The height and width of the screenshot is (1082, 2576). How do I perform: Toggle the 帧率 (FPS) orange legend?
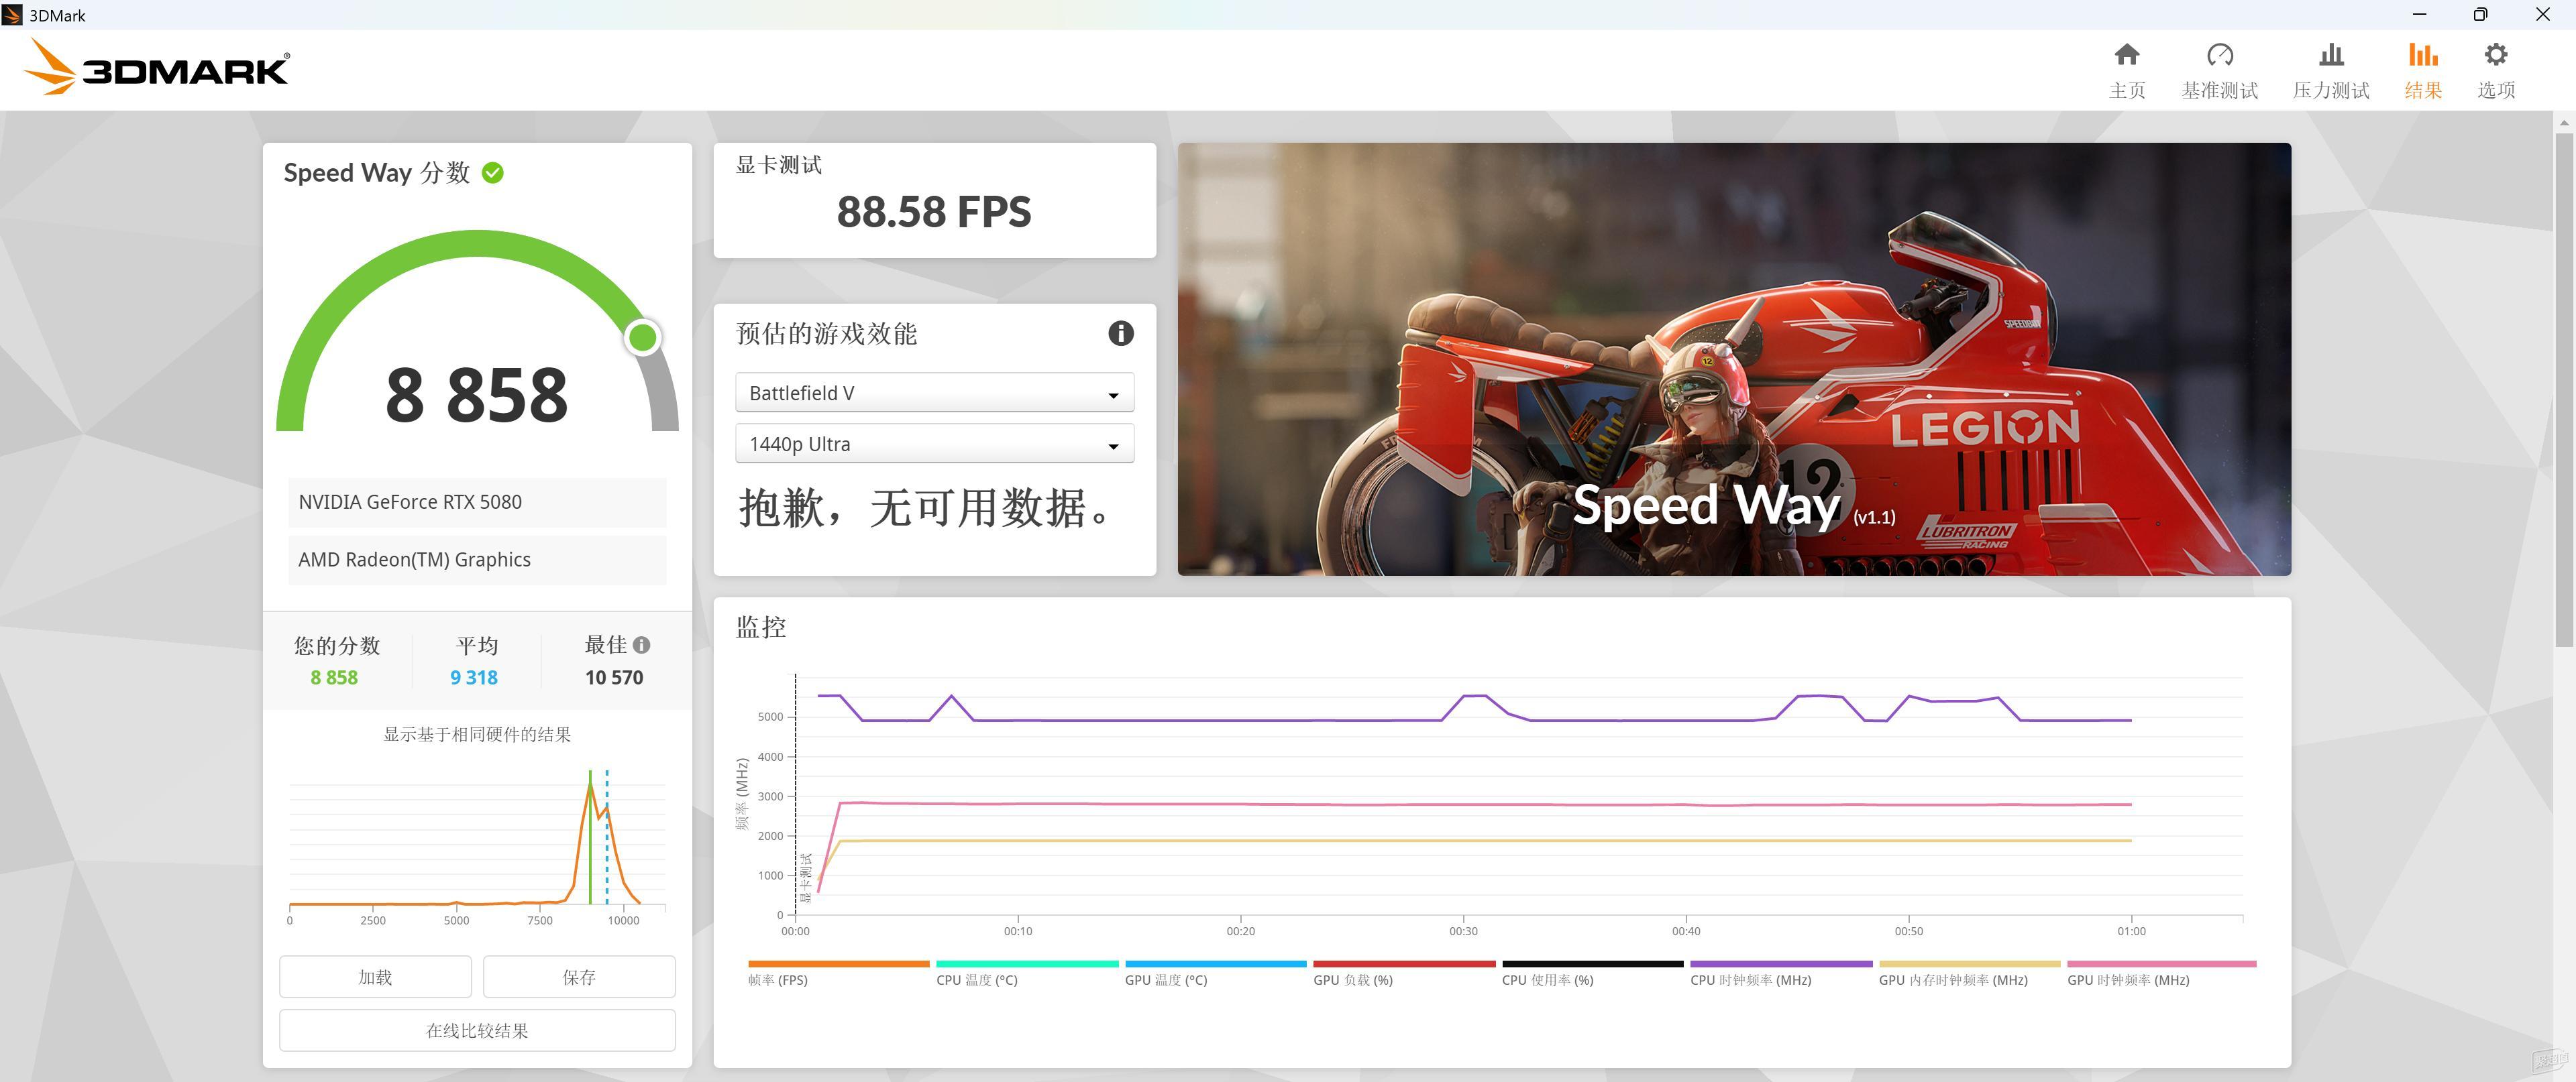click(x=838, y=973)
